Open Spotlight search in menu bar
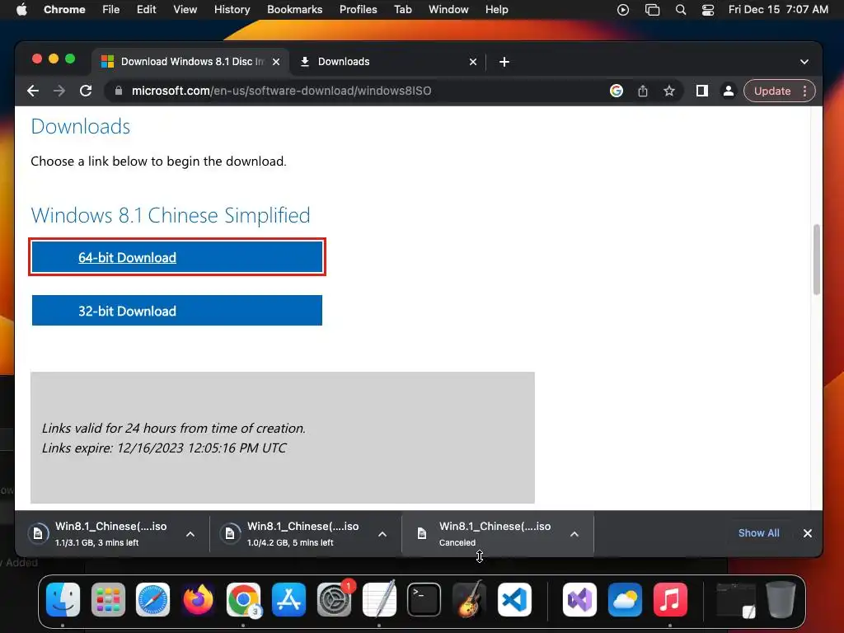 coord(680,9)
